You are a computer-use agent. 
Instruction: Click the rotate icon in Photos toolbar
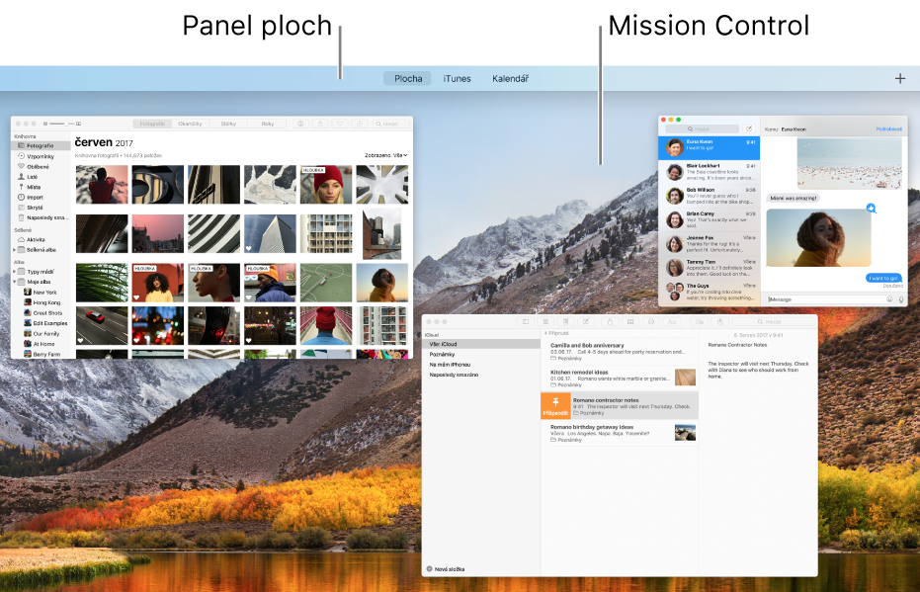pos(360,124)
